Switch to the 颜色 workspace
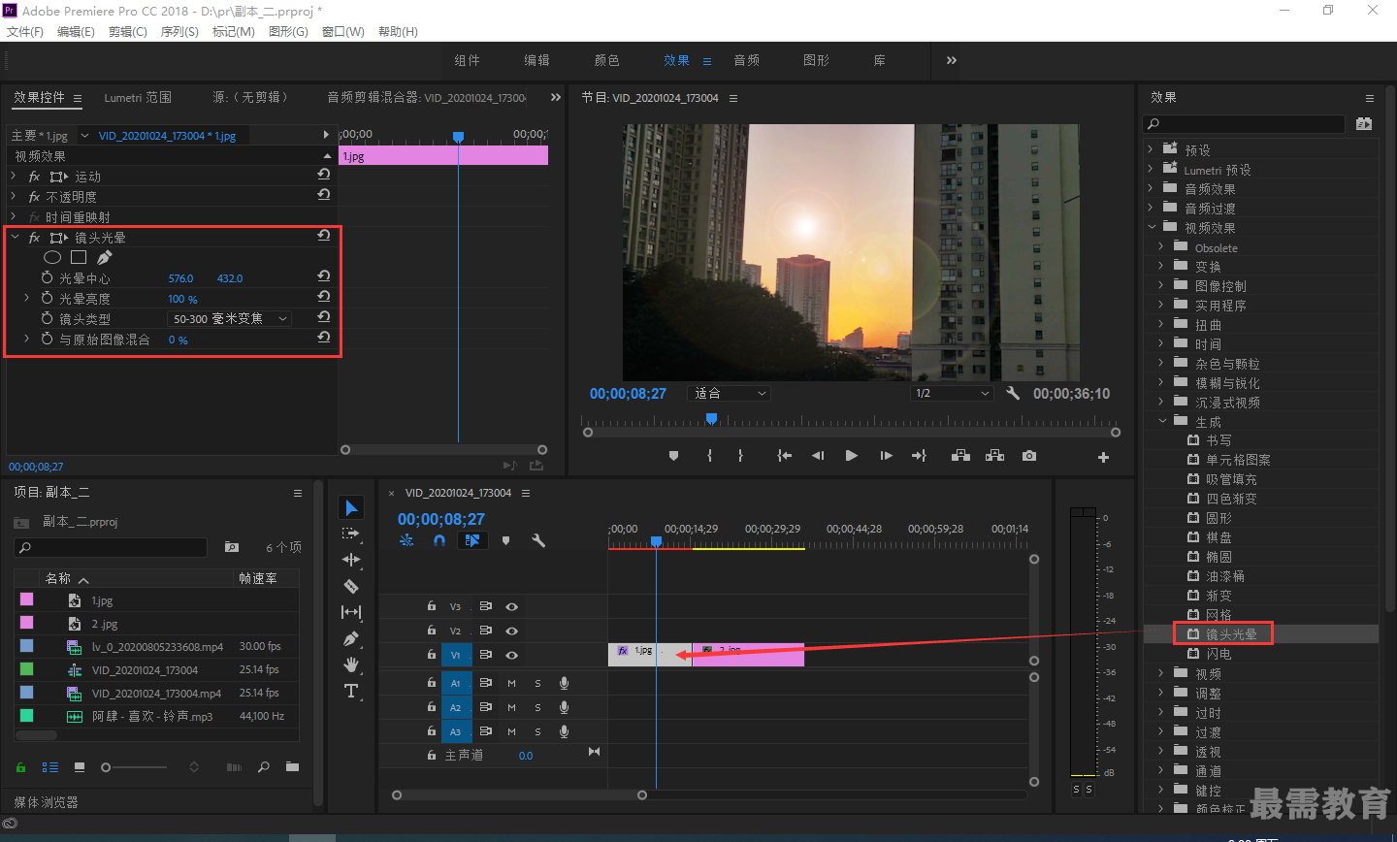Image resolution: width=1397 pixels, height=842 pixels. tap(607, 60)
